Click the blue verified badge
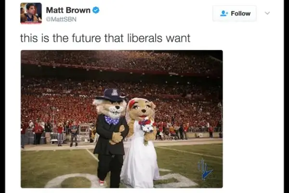This screenshot has width=289, height=193. click(96, 10)
